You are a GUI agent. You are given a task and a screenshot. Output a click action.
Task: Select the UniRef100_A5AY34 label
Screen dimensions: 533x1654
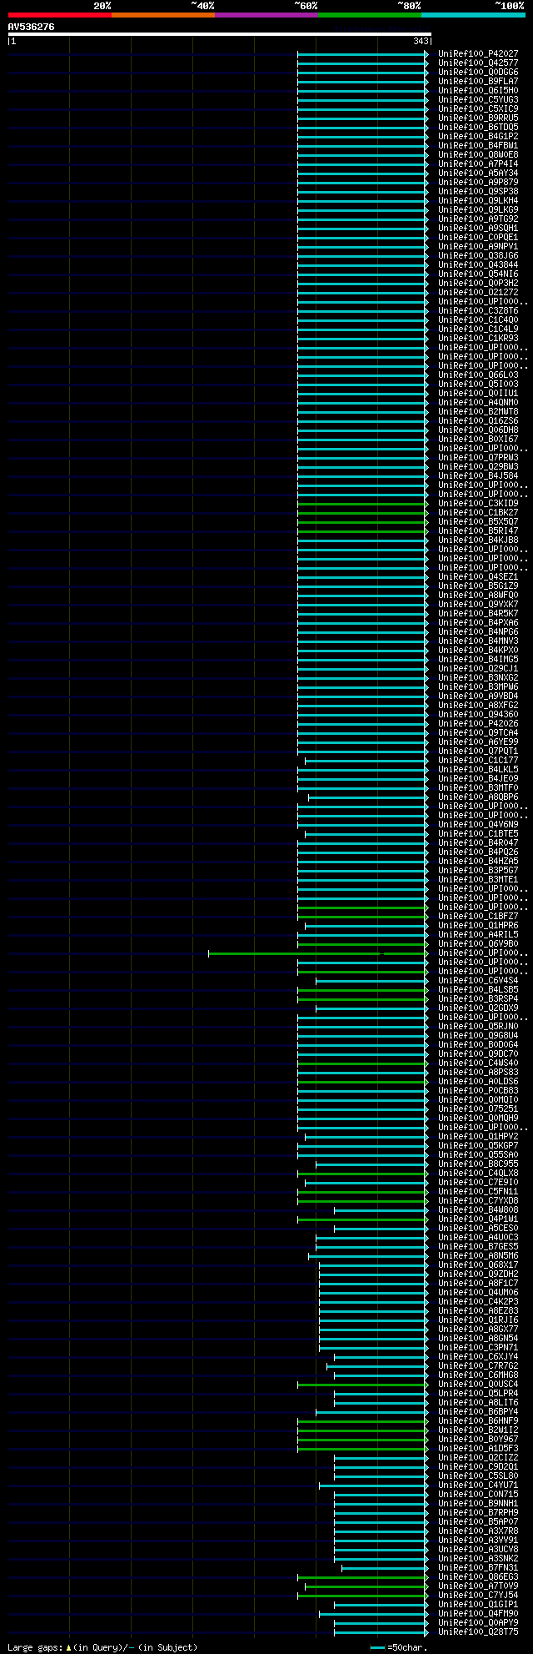coord(478,173)
